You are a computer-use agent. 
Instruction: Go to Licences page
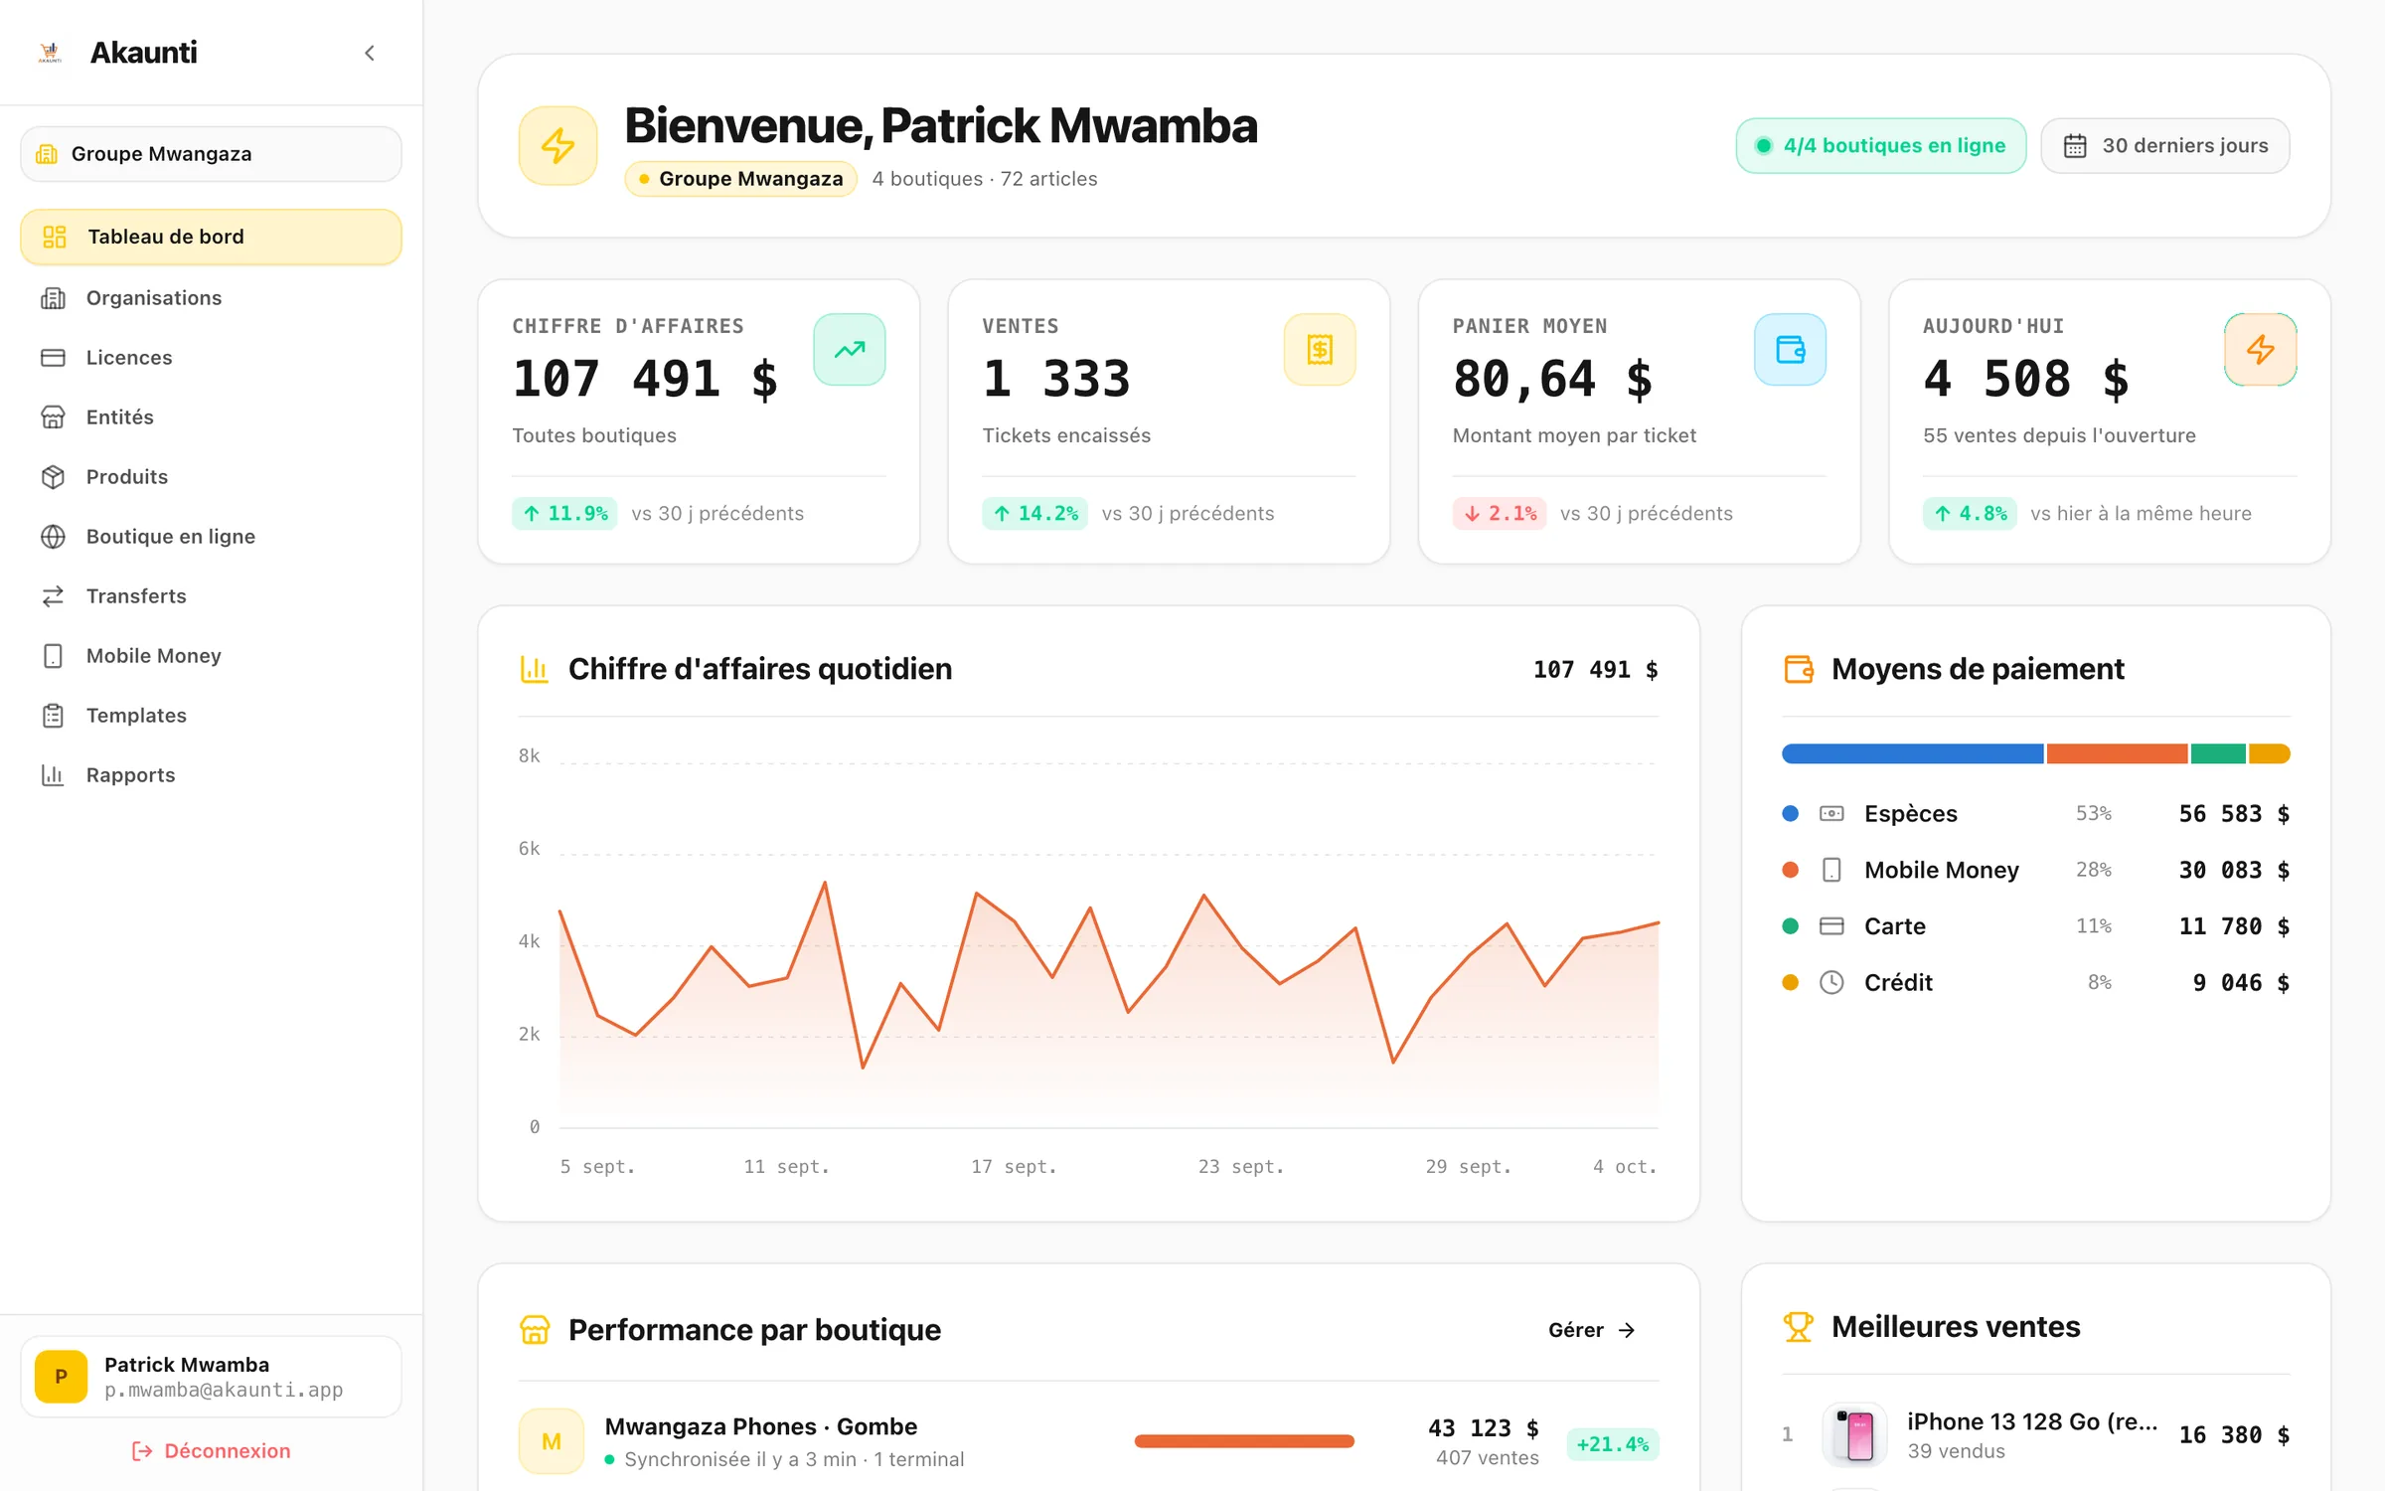[211, 358]
